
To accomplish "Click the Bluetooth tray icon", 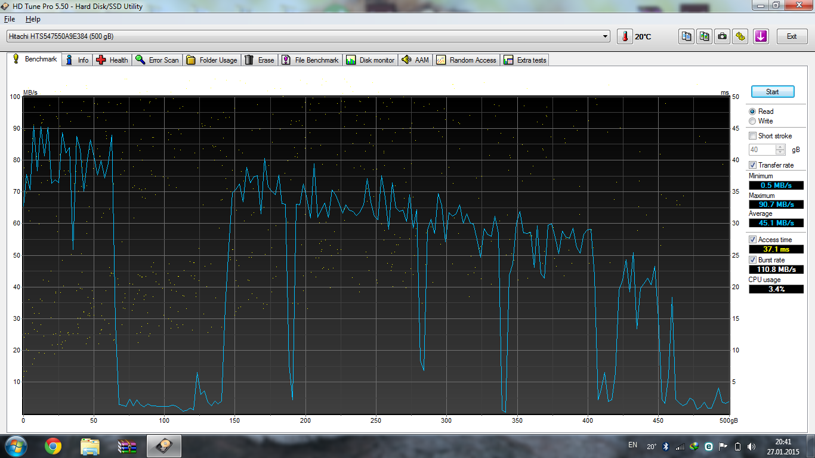I will point(666,446).
